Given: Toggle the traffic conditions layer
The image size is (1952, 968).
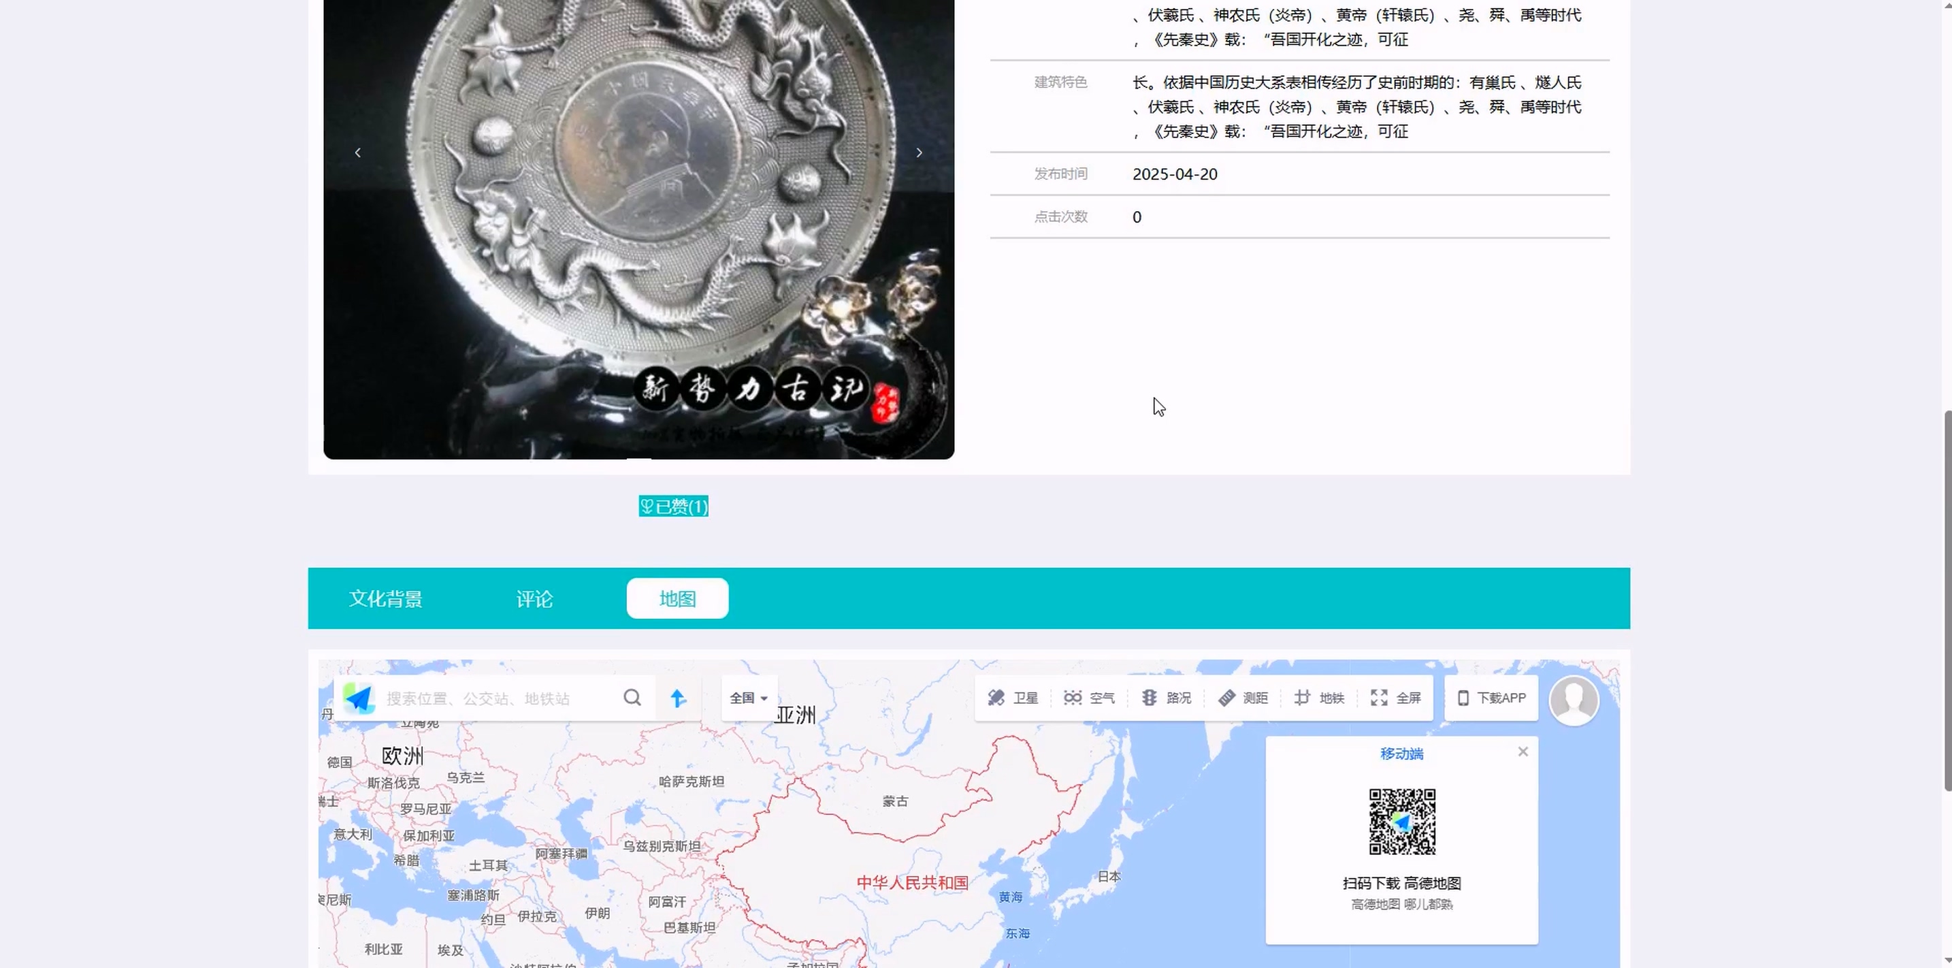Looking at the screenshot, I should [1166, 698].
